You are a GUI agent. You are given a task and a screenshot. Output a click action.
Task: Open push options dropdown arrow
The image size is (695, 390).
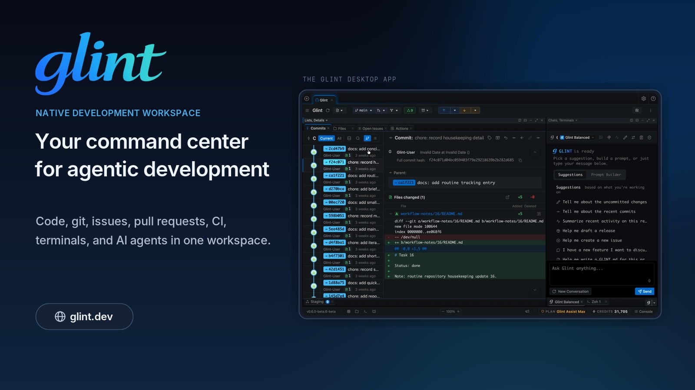coord(455,110)
